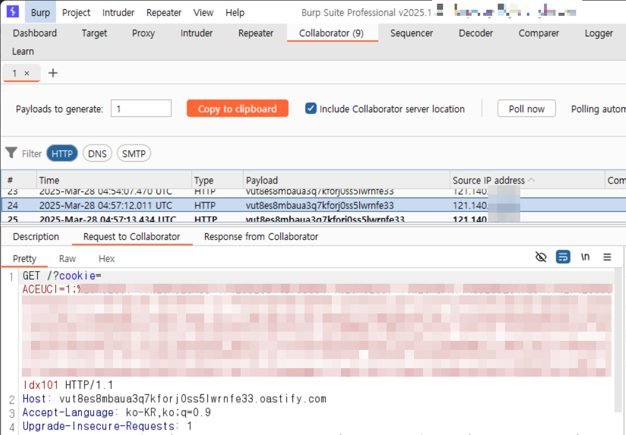Click the funnel Filter icon
This screenshot has width=626, height=435.
pos(11,153)
